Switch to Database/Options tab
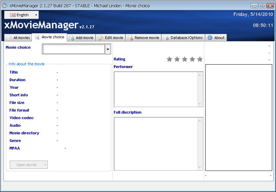The width and height of the screenshot is (276, 192). [183, 38]
